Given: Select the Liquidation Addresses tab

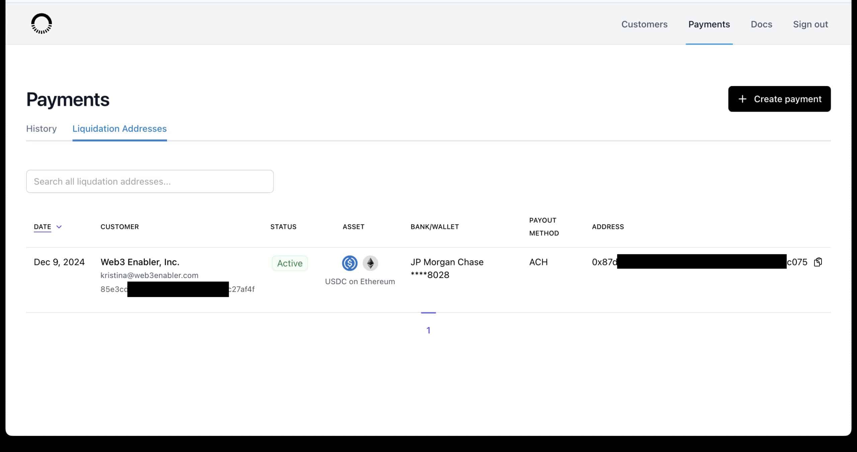Looking at the screenshot, I should (120, 129).
